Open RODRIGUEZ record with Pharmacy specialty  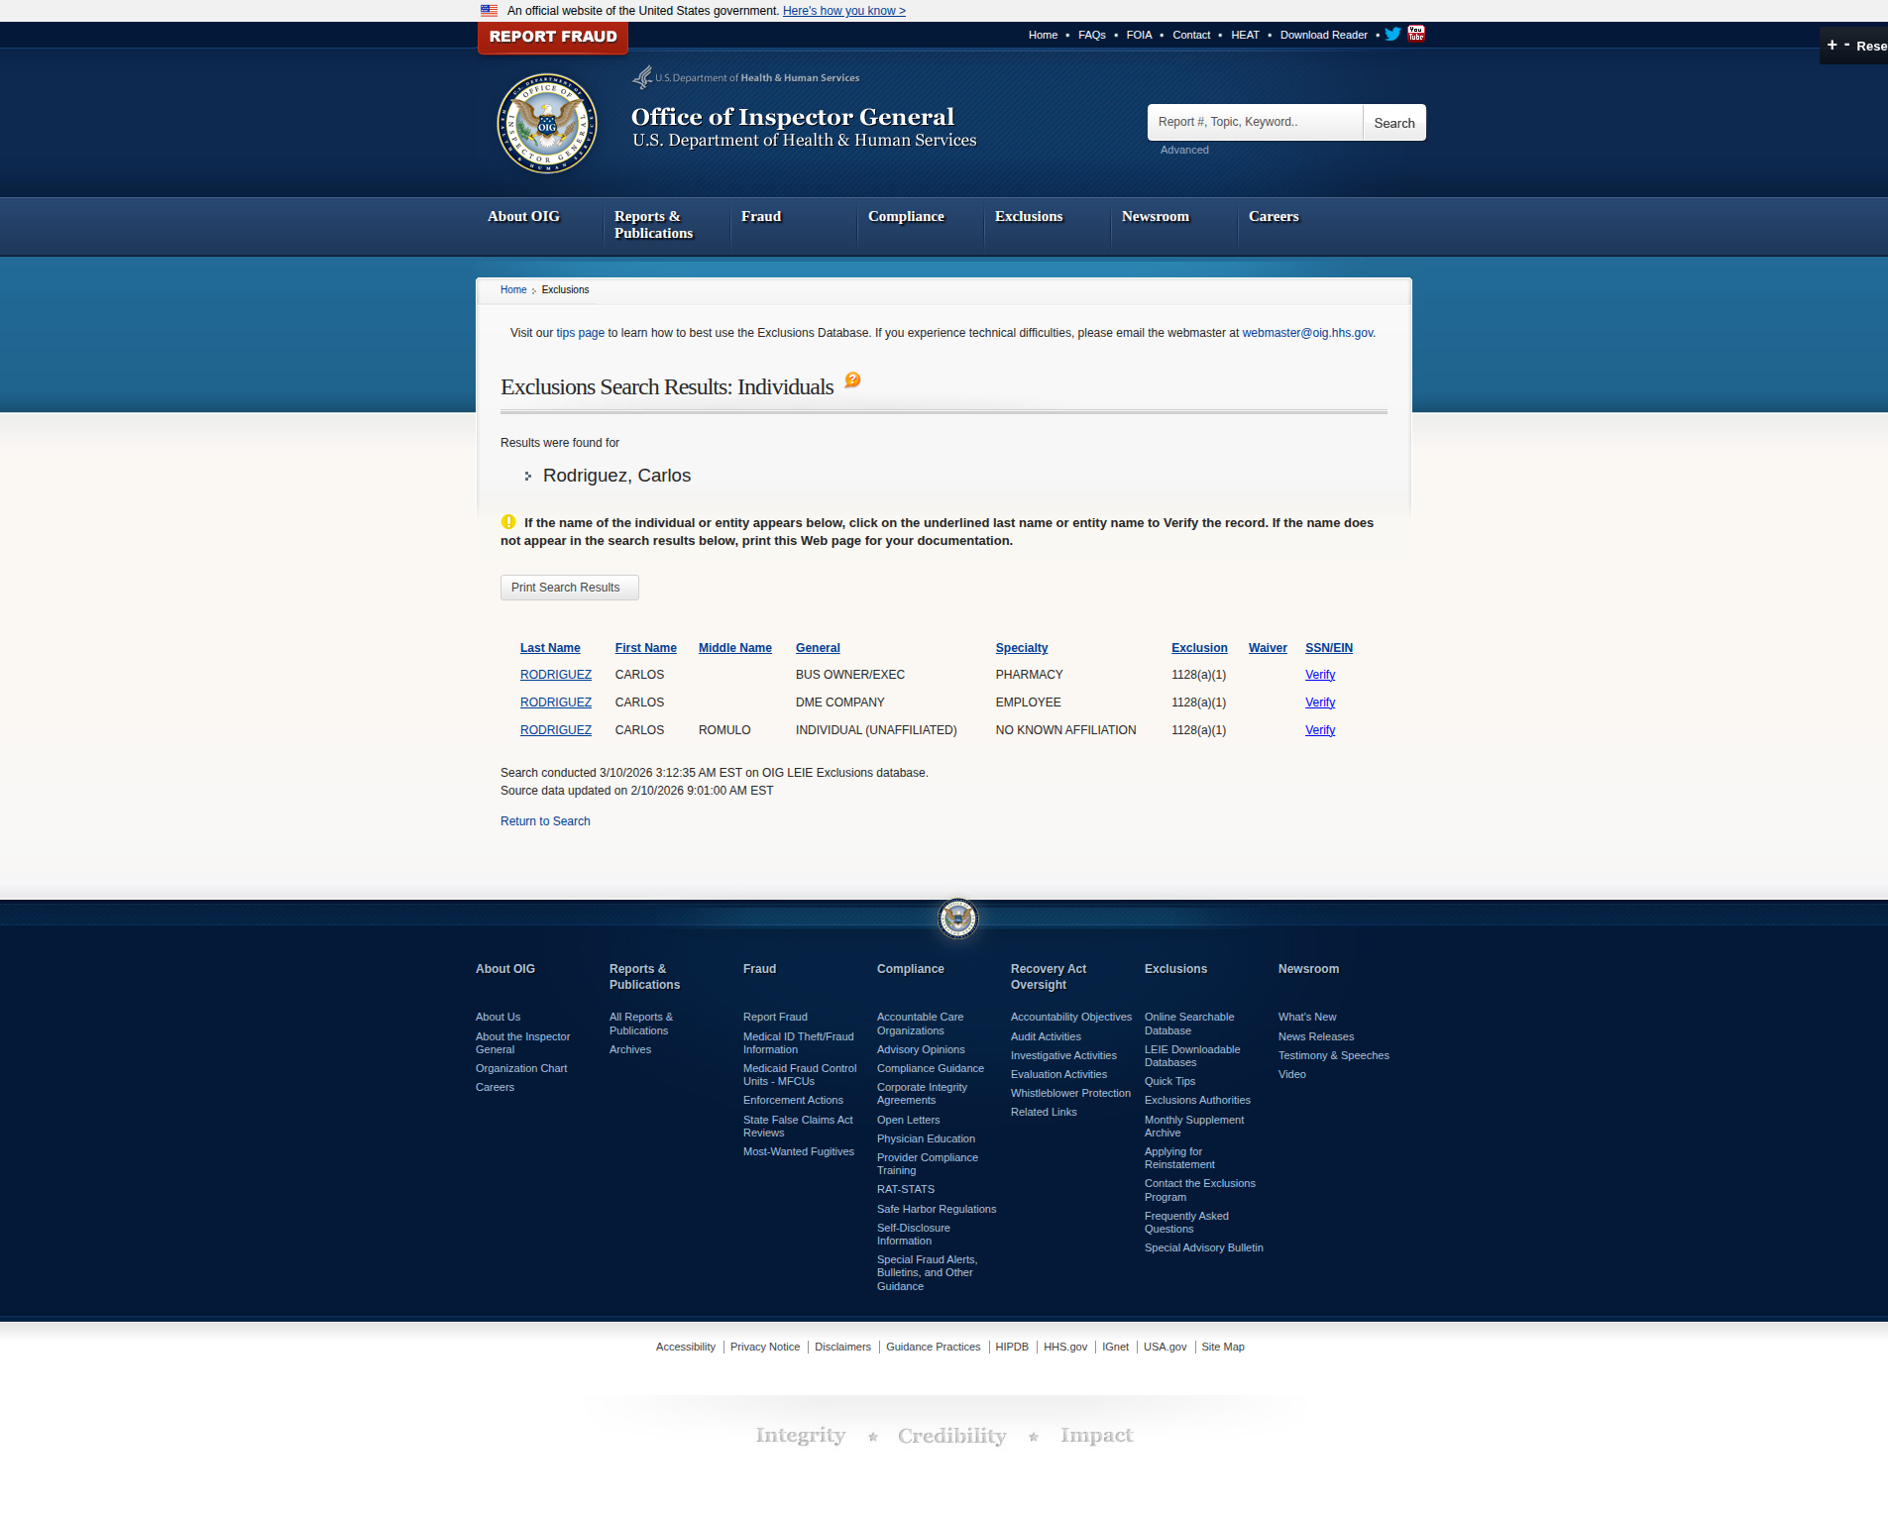coord(555,675)
